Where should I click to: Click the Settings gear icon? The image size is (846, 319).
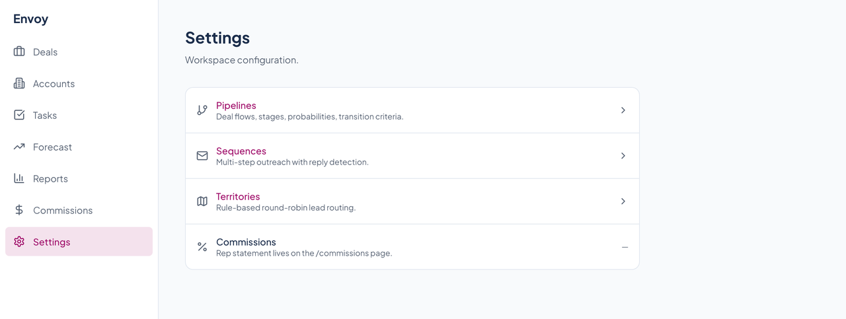tap(19, 242)
